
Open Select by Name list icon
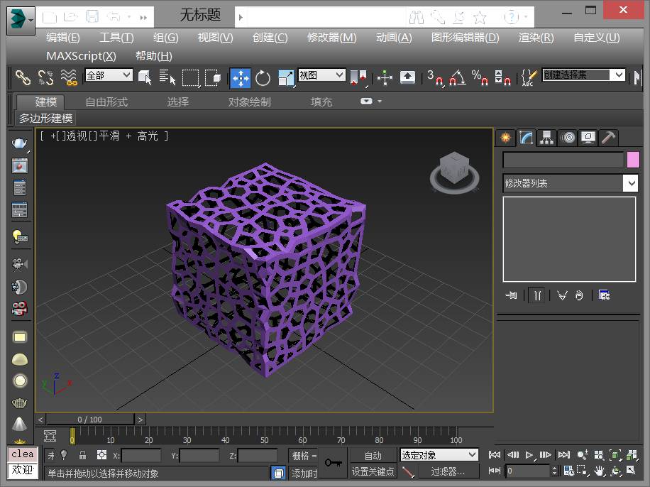point(167,77)
